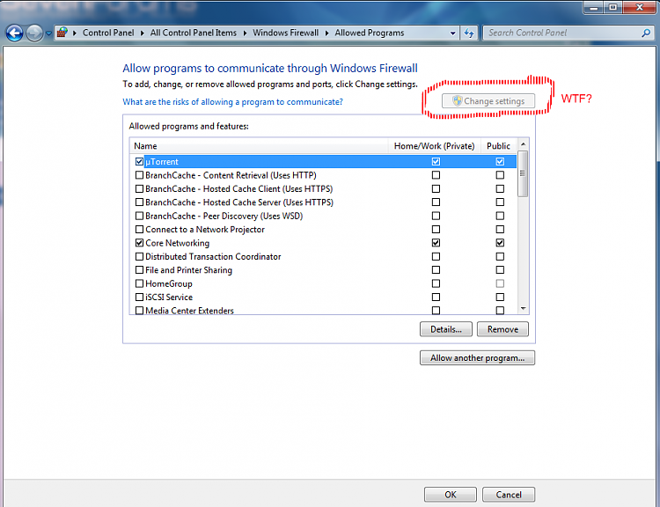
Task: Select Allowed Programs breadcrumb
Action: pos(369,33)
